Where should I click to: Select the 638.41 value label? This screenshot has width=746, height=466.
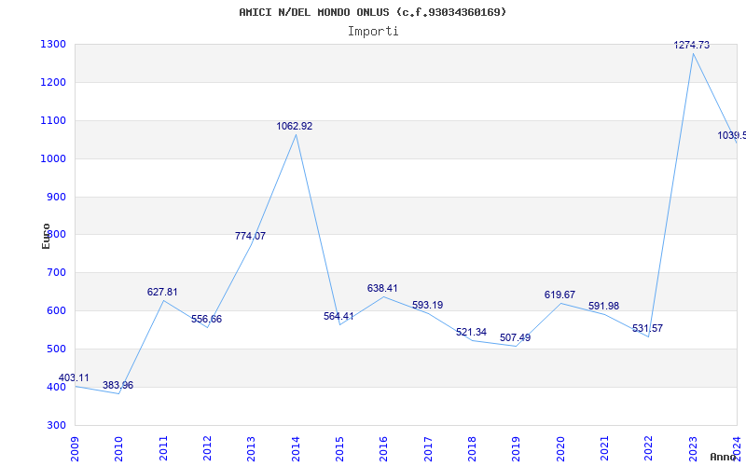382,288
